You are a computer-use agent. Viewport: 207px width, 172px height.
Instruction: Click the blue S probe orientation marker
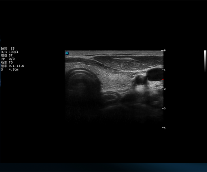pyautogui.click(x=67, y=53)
